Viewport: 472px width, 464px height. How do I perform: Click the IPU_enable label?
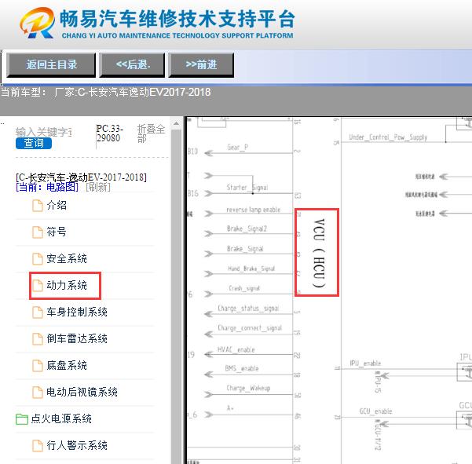tap(365, 364)
